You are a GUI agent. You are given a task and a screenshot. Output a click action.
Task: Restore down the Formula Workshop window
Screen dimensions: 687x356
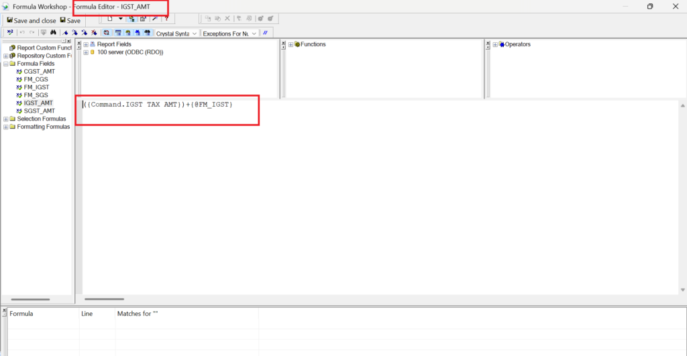coord(650,7)
